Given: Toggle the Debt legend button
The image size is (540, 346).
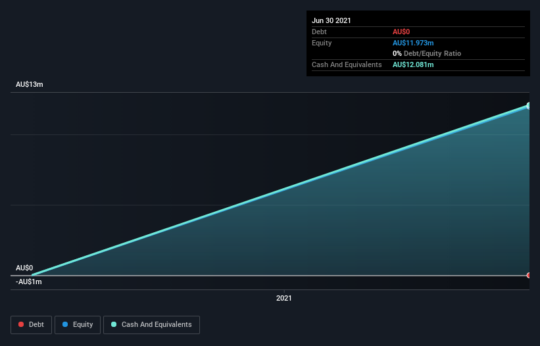Looking at the screenshot, I should (x=31, y=325).
